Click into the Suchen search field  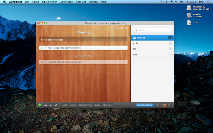click(x=153, y=30)
